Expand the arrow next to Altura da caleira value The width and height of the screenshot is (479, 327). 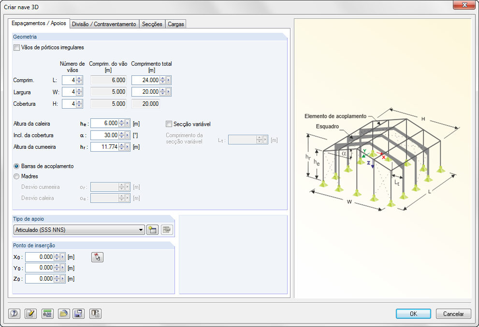pyautogui.click(x=128, y=123)
